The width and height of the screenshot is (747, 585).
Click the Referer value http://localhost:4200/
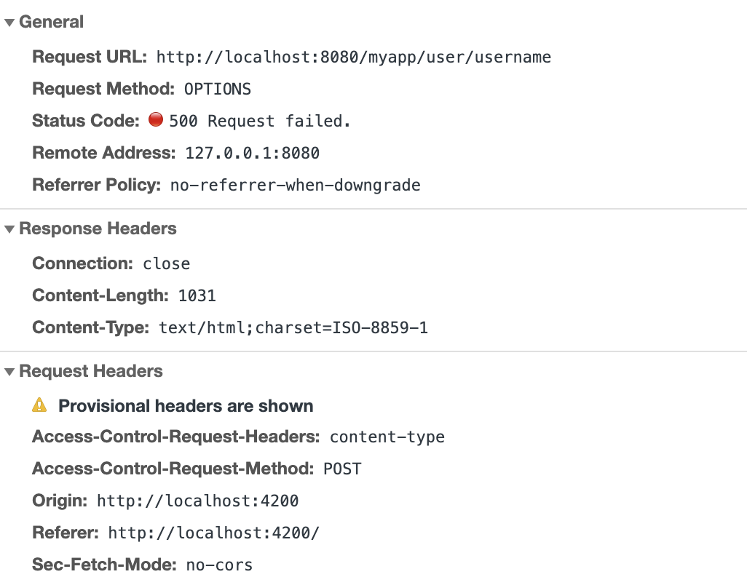214,533
